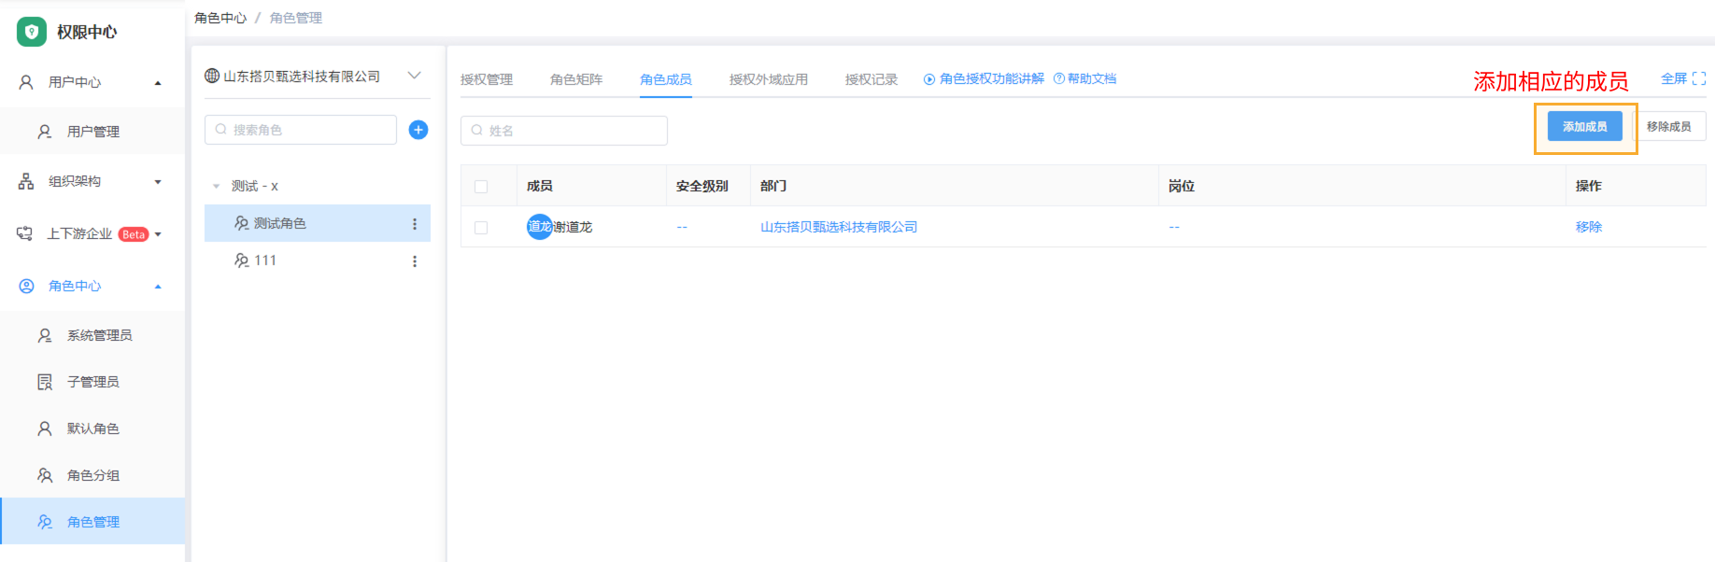1715x562 pixels.
Task: Focus the 姓名 search field
Action: (x=564, y=131)
